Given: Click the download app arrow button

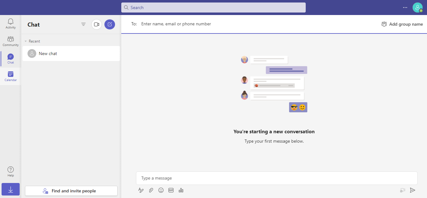Looking at the screenshot, I should [x=11, y=189].
